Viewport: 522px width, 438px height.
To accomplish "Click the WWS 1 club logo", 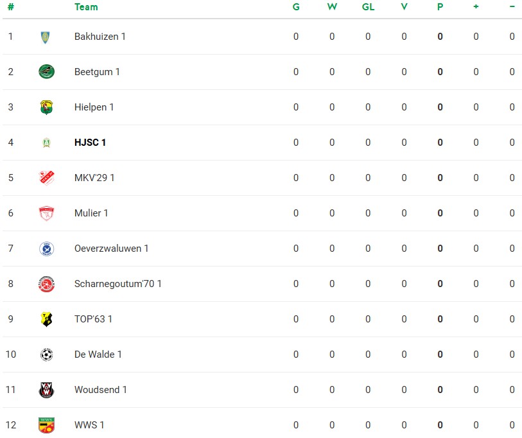I will pos(47,425).
